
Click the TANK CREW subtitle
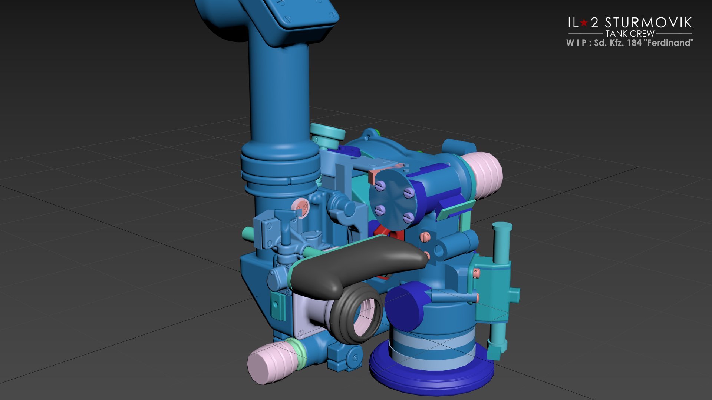coord(630,33)
